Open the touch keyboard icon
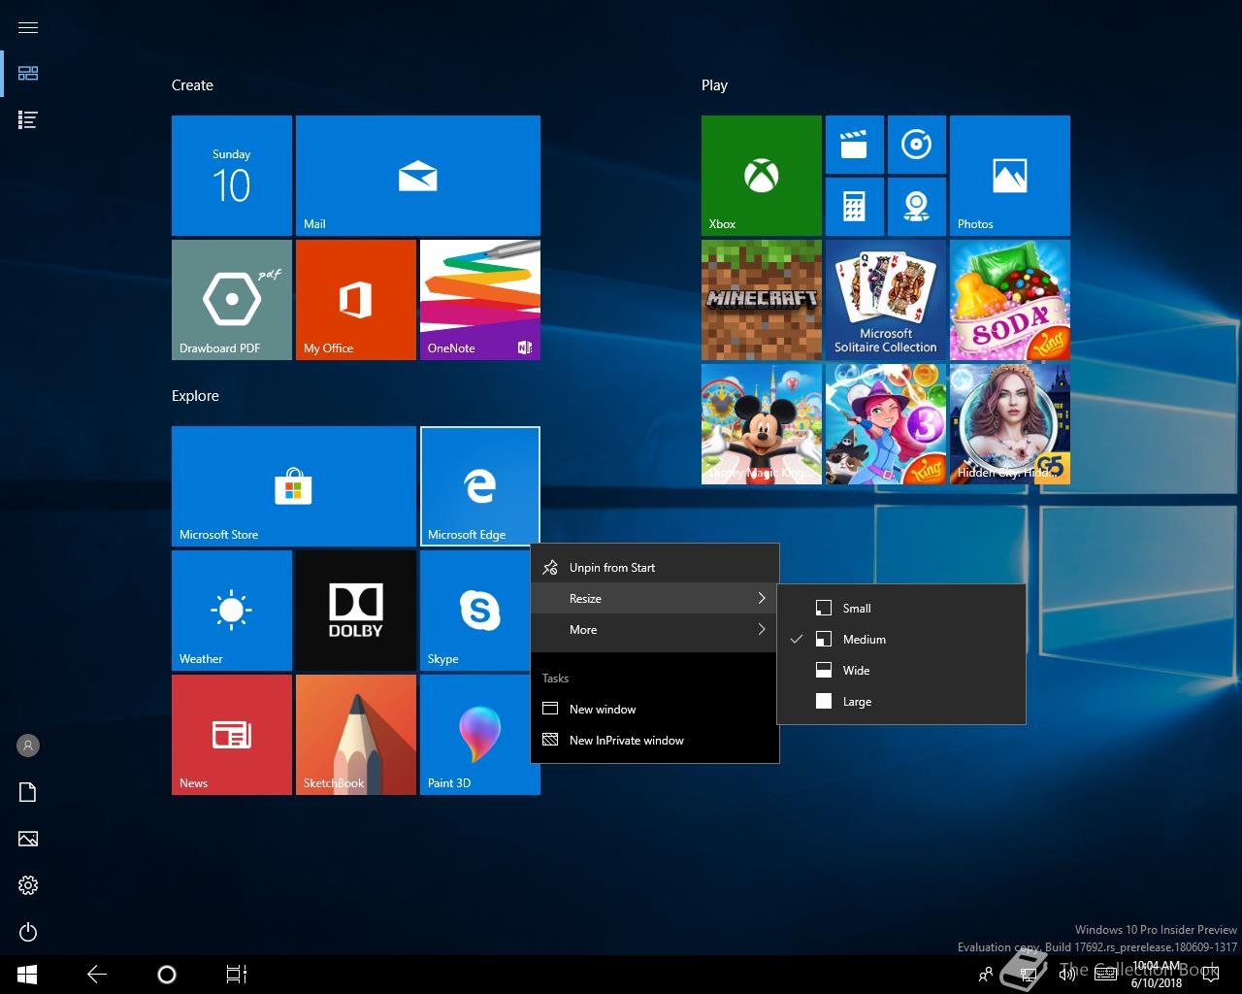This screenshot has height=994, width=1242. click(1105, 975)
